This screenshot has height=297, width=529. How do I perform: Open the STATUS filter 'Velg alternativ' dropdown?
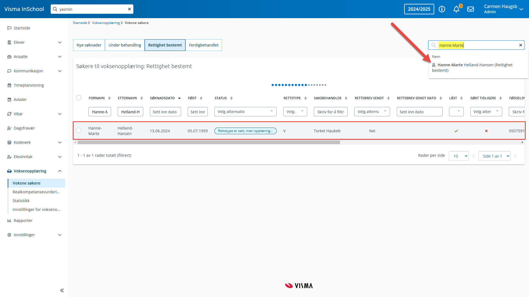click(245, 112)
